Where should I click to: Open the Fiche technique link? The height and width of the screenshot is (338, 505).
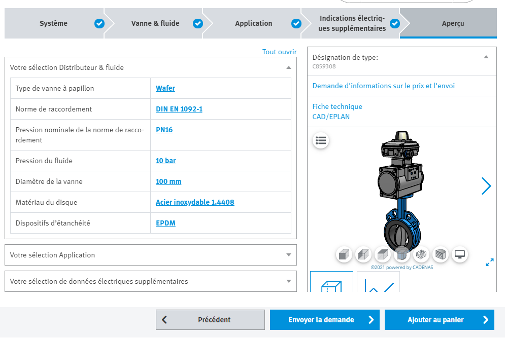point(338,106)
